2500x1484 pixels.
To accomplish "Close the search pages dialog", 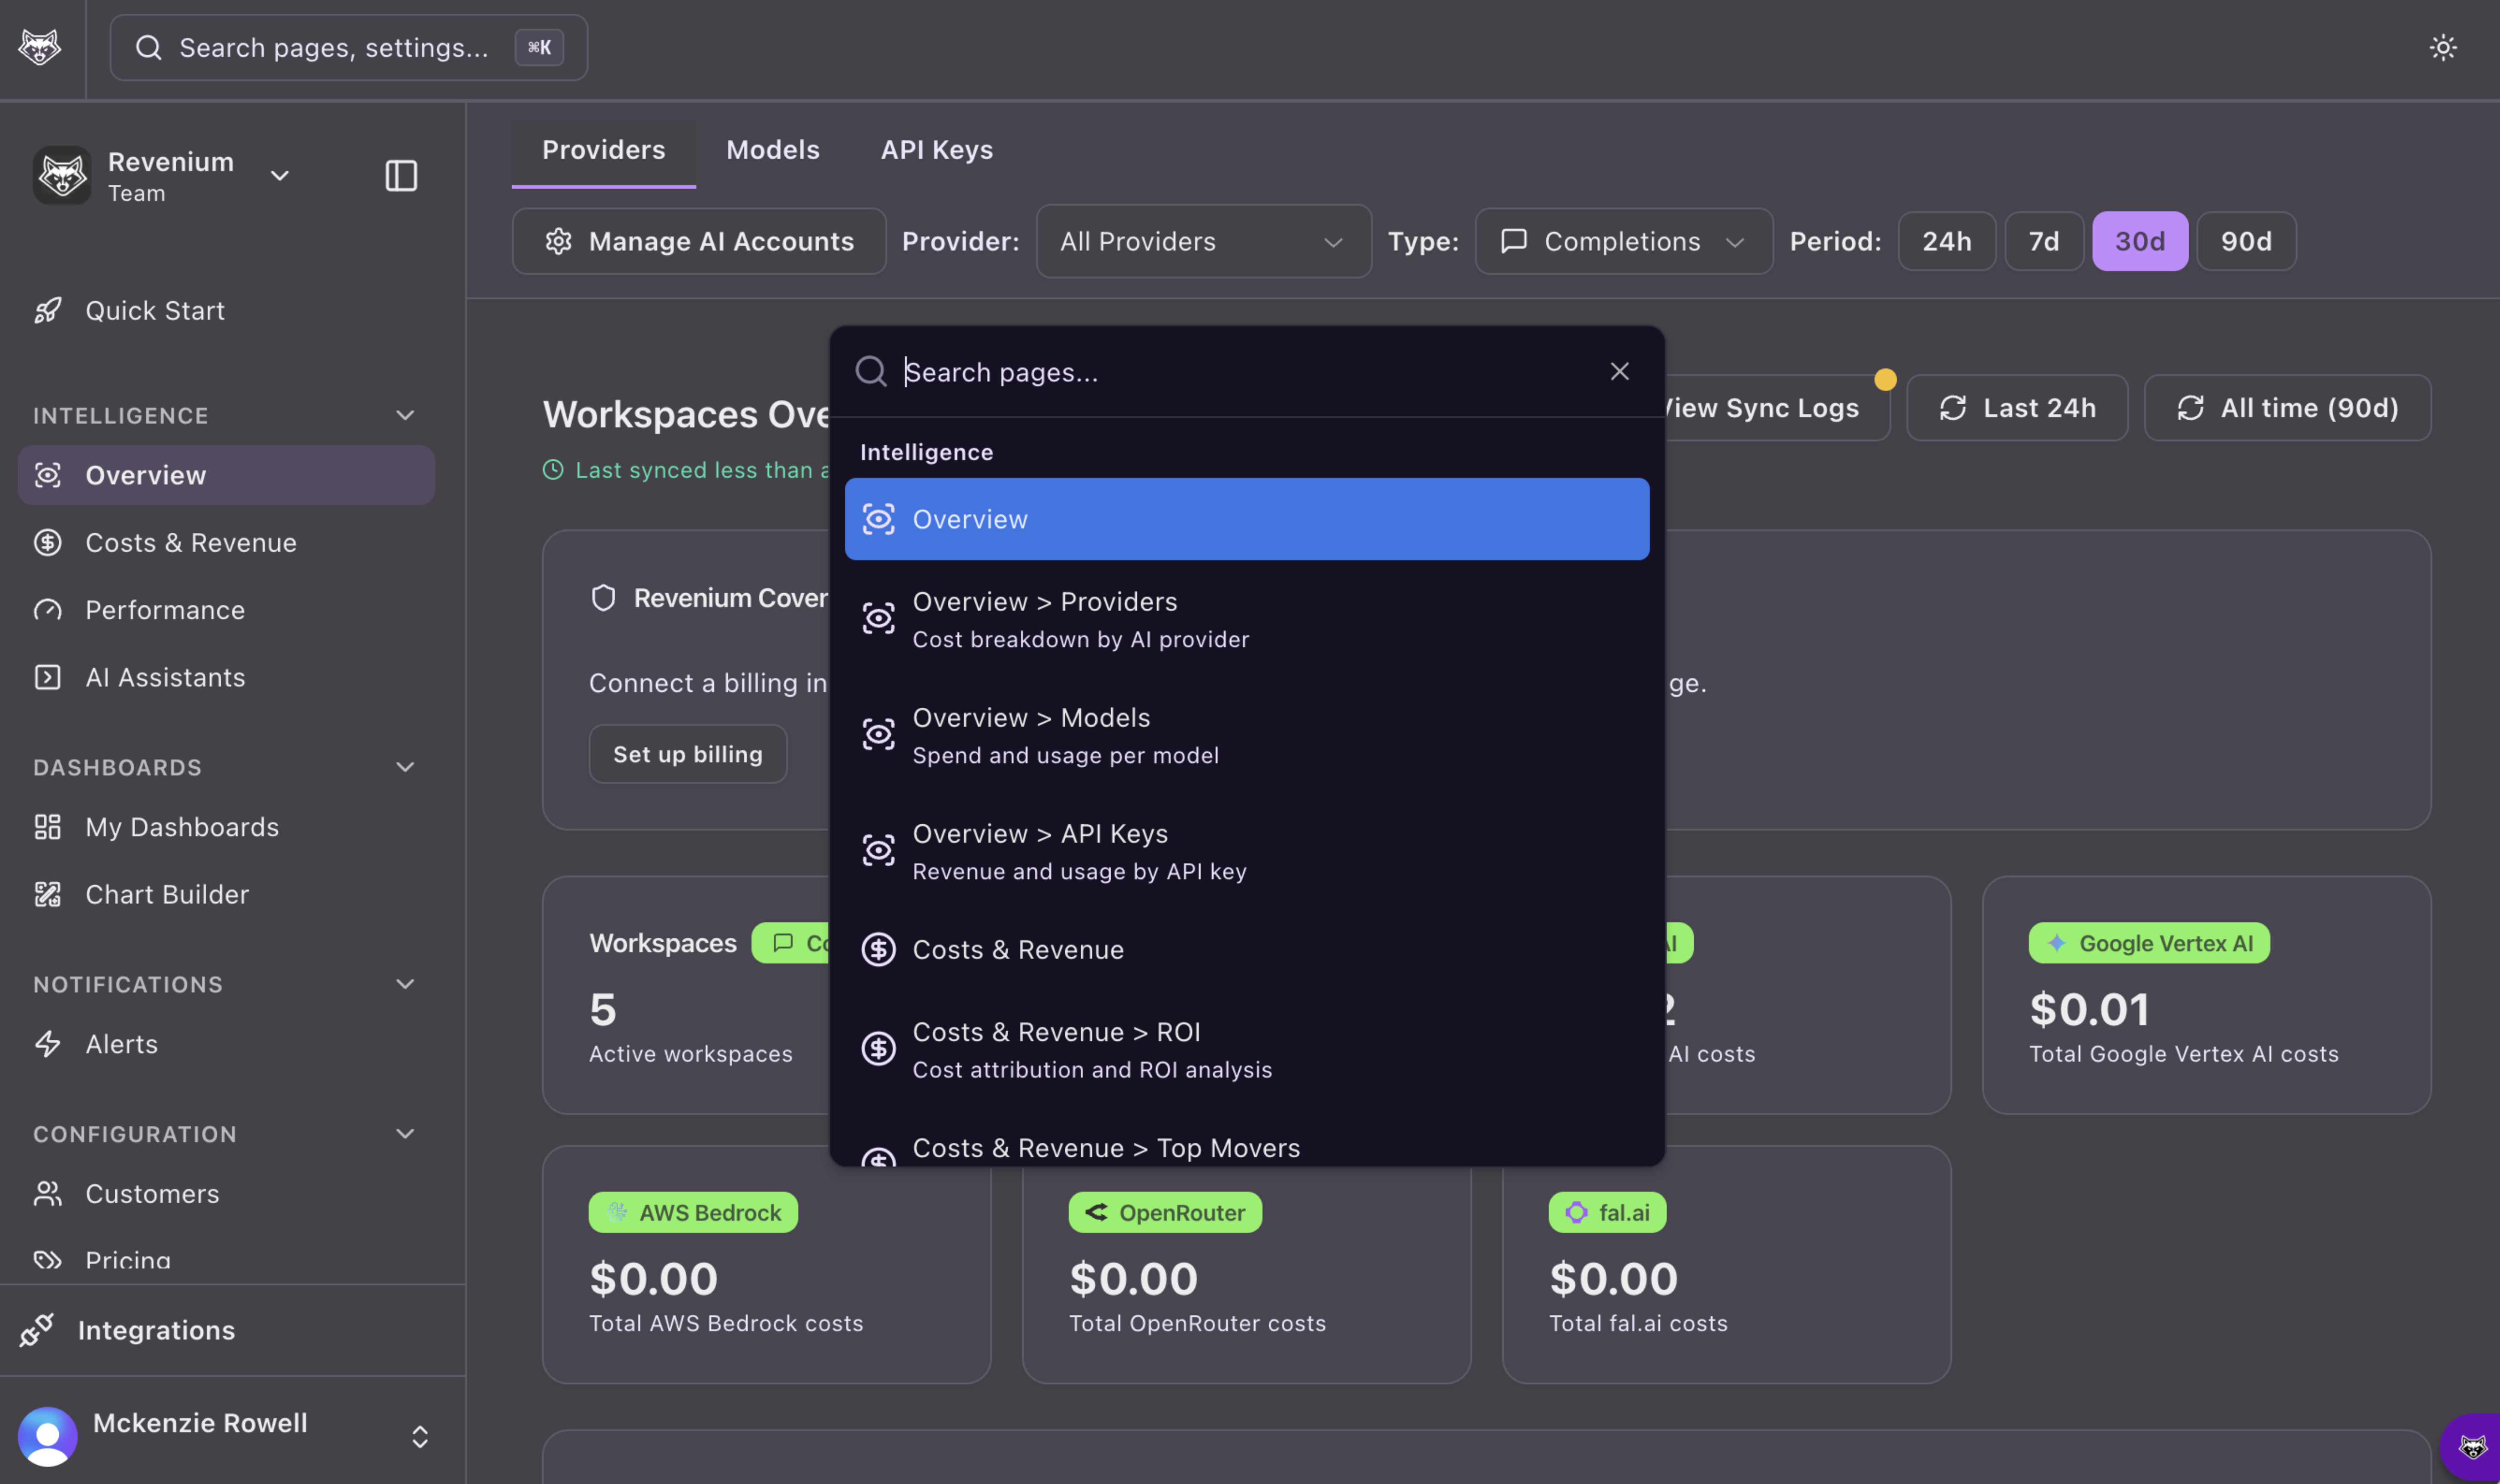I will (1619, 372).
